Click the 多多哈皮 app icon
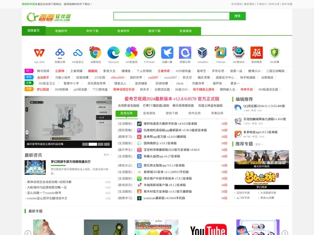This screenshot has width=314, height=235. 238,134
